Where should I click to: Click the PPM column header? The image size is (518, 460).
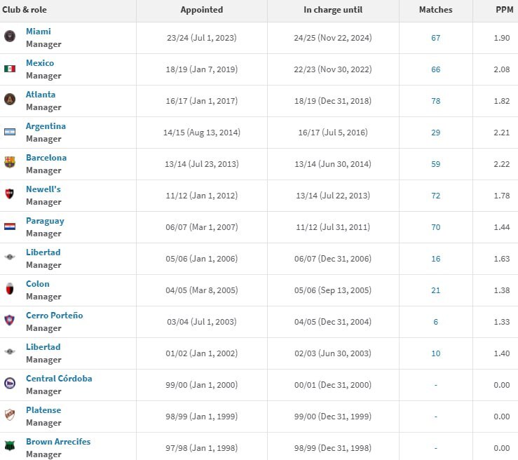(x=503, y=10)
